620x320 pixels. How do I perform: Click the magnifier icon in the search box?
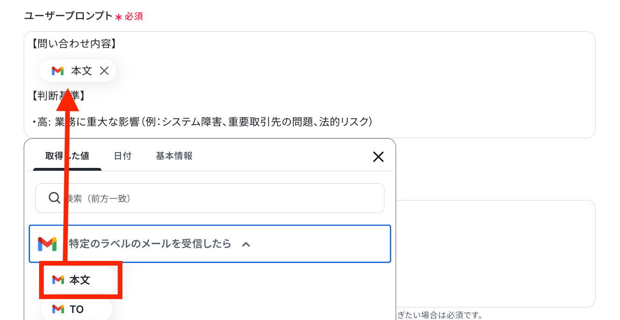(54, 198)
